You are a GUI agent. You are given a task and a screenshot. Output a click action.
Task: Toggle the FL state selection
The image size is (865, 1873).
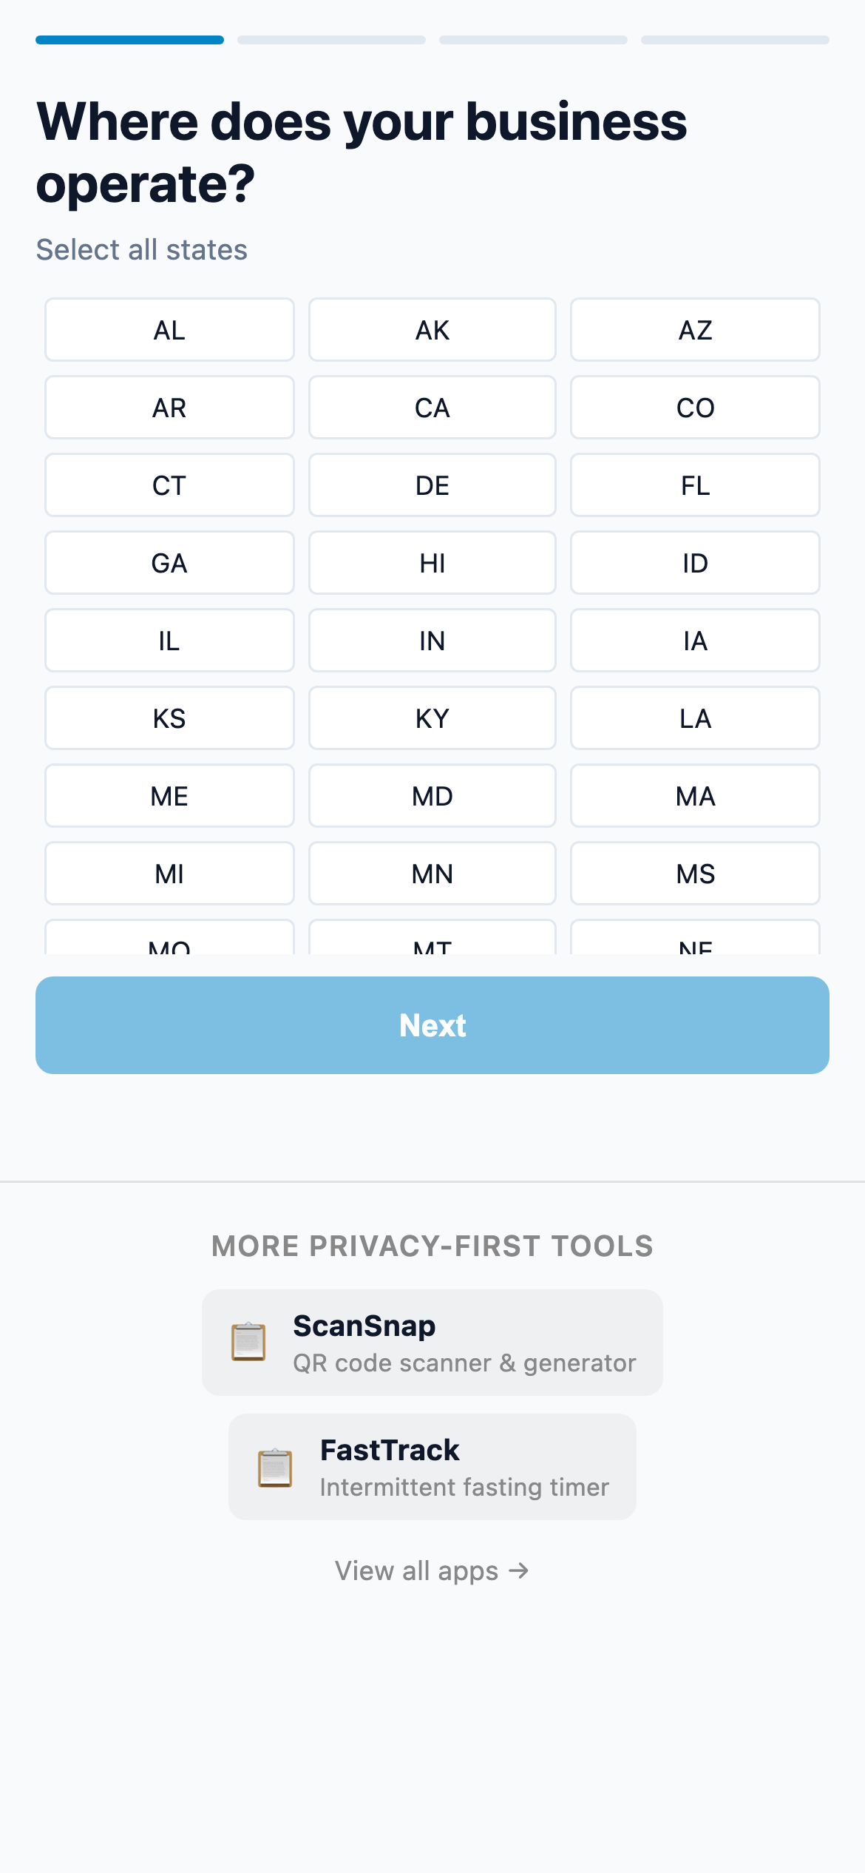(695, 485)
